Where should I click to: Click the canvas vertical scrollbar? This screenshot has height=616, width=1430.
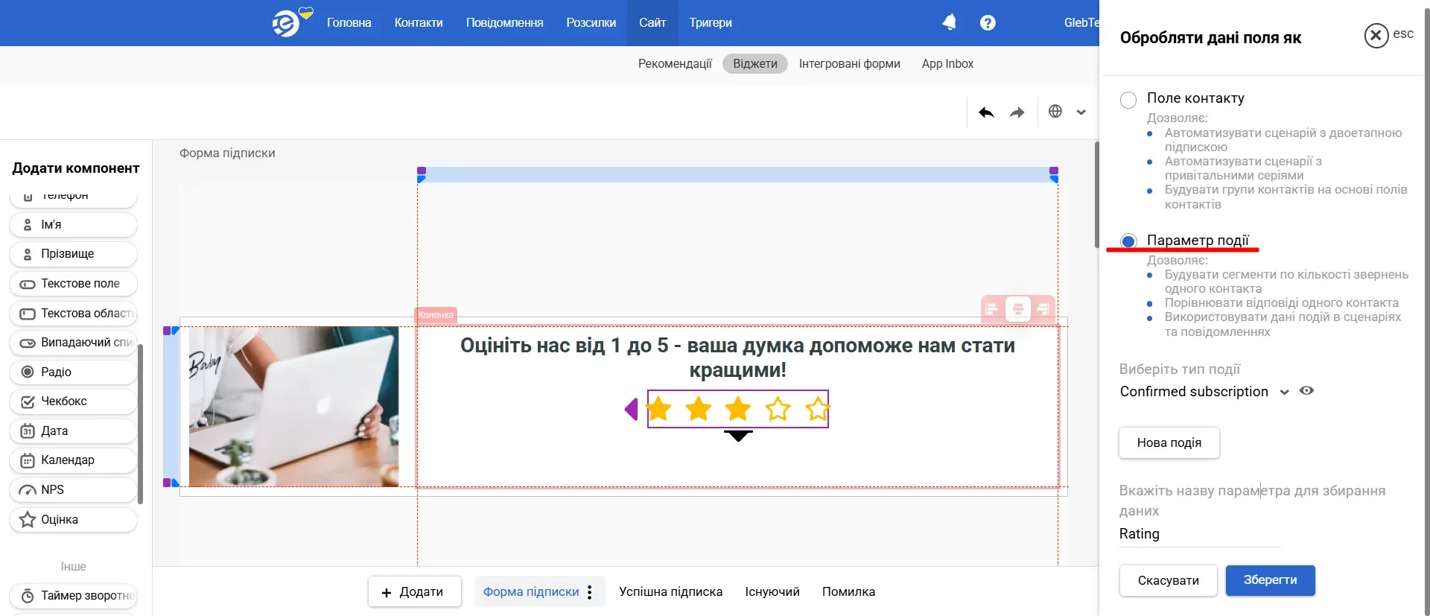pos(1096,195)
